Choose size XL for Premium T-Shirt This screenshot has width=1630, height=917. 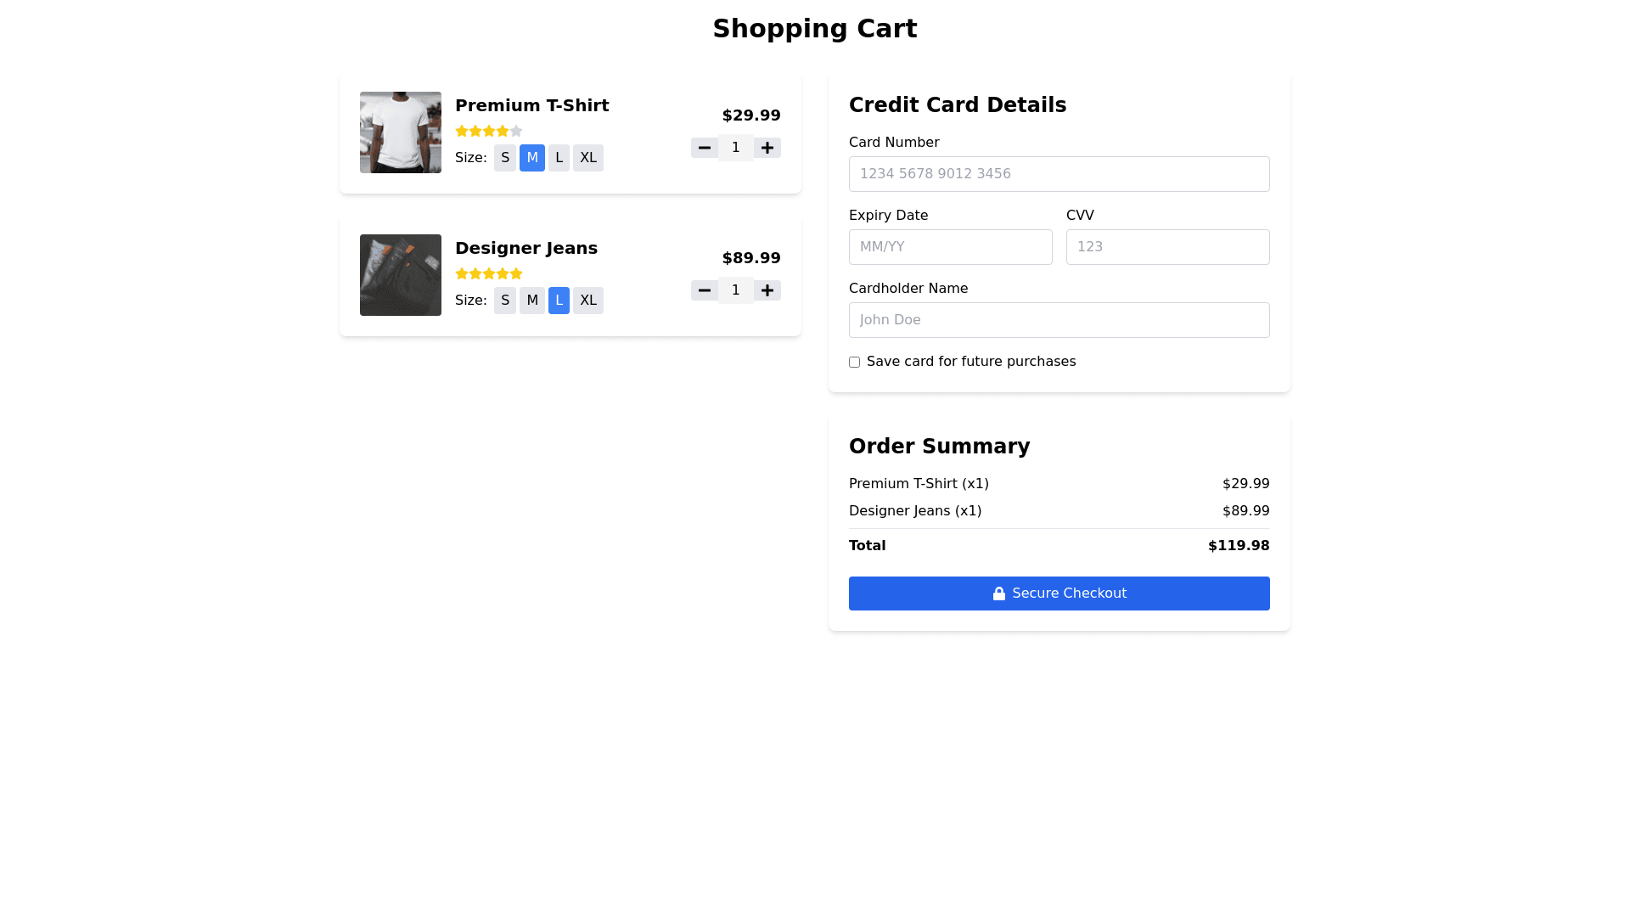588,158
